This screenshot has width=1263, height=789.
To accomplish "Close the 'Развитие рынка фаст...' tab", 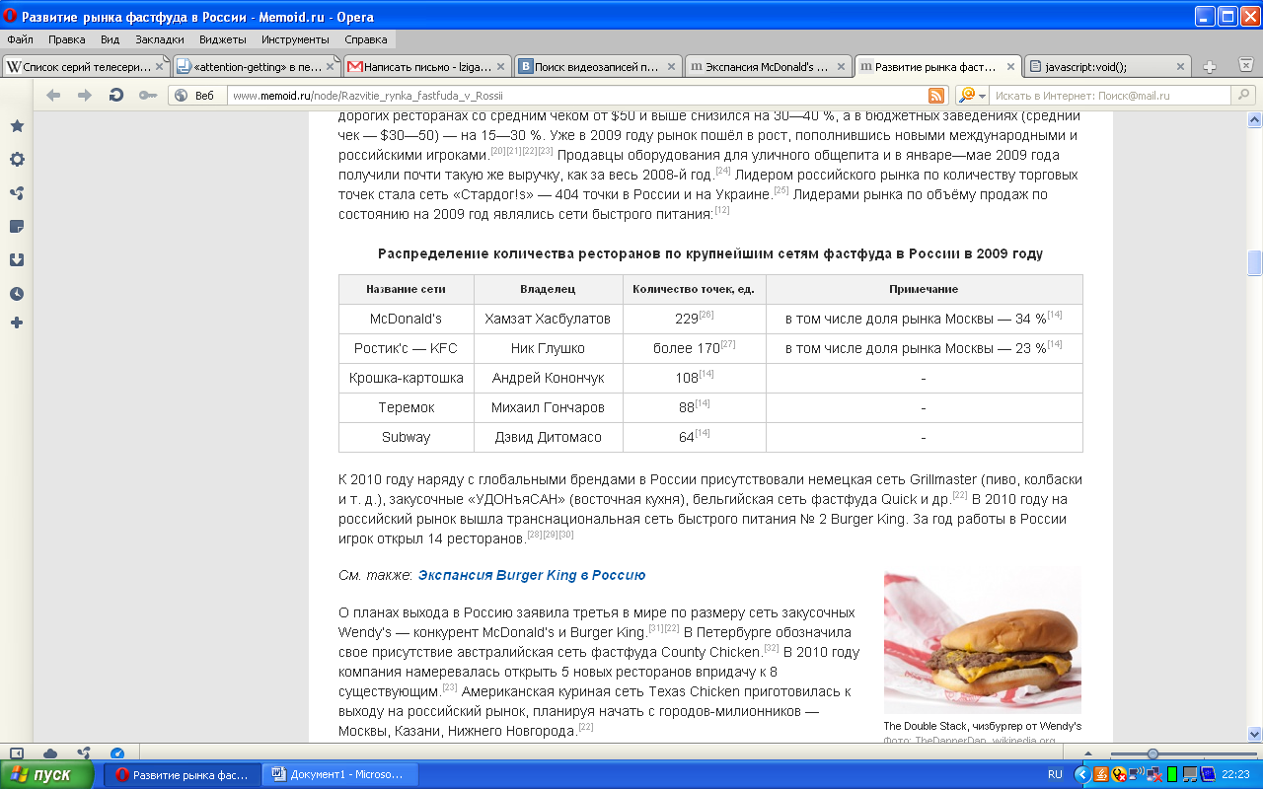I will (x=1009, y=67).
